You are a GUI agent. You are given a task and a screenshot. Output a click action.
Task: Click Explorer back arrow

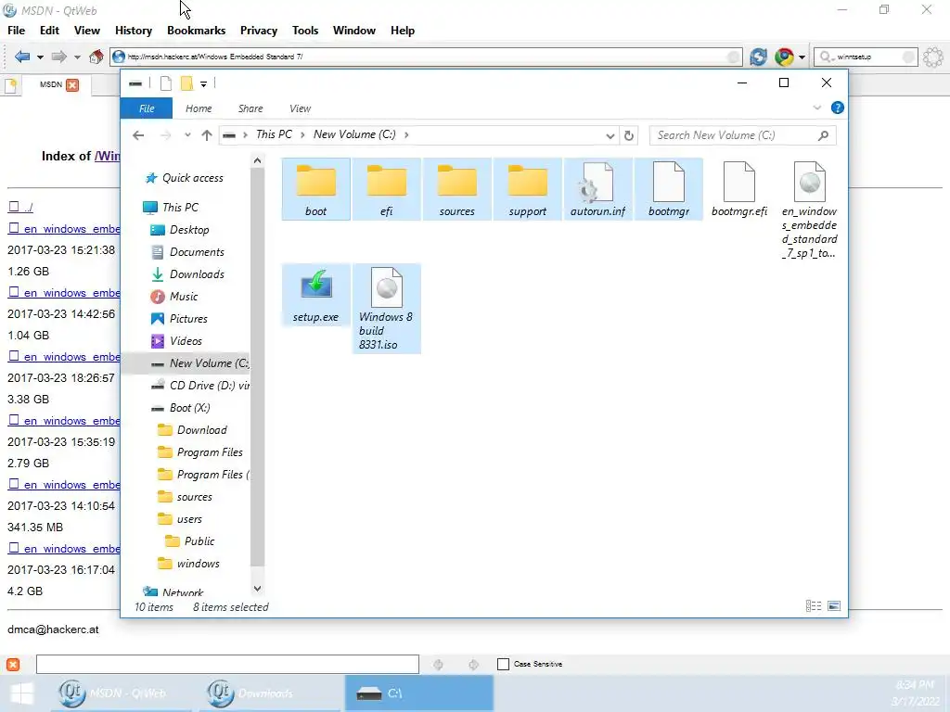click(x=138, y=135)
